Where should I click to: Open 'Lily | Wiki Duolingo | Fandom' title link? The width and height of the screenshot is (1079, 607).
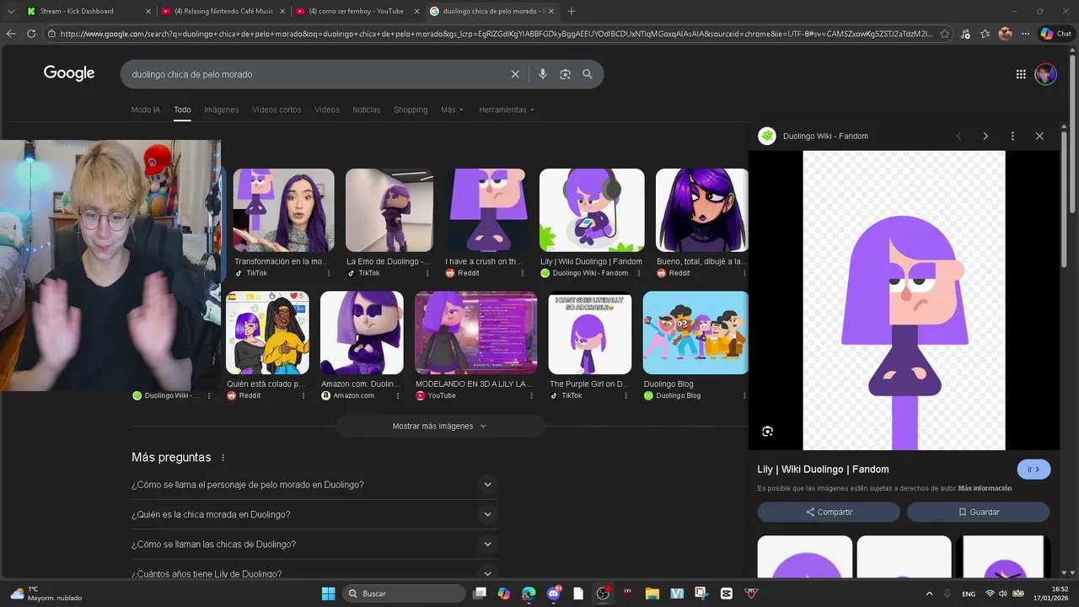coord(823,470)
